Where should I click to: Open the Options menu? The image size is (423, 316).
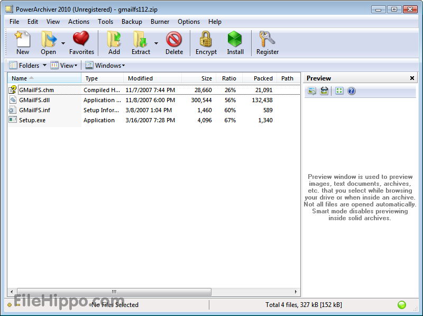point(189,22)
